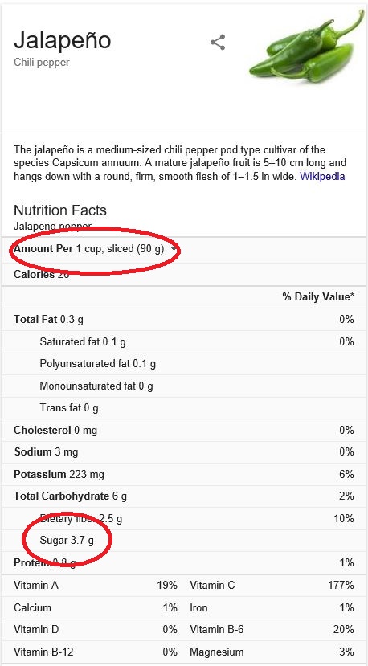Select the Sodium 3 mg row
This screenshot has height=666, width=368.
(x=184, y=452)
